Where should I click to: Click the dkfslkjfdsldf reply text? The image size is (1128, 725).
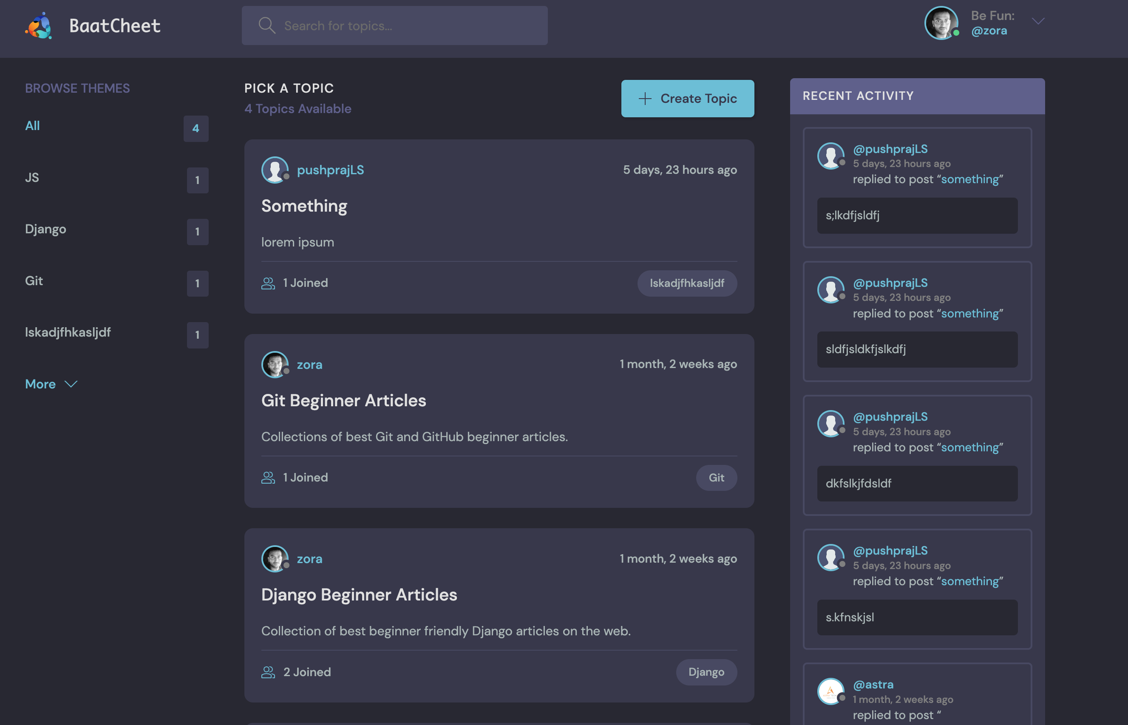858,484
